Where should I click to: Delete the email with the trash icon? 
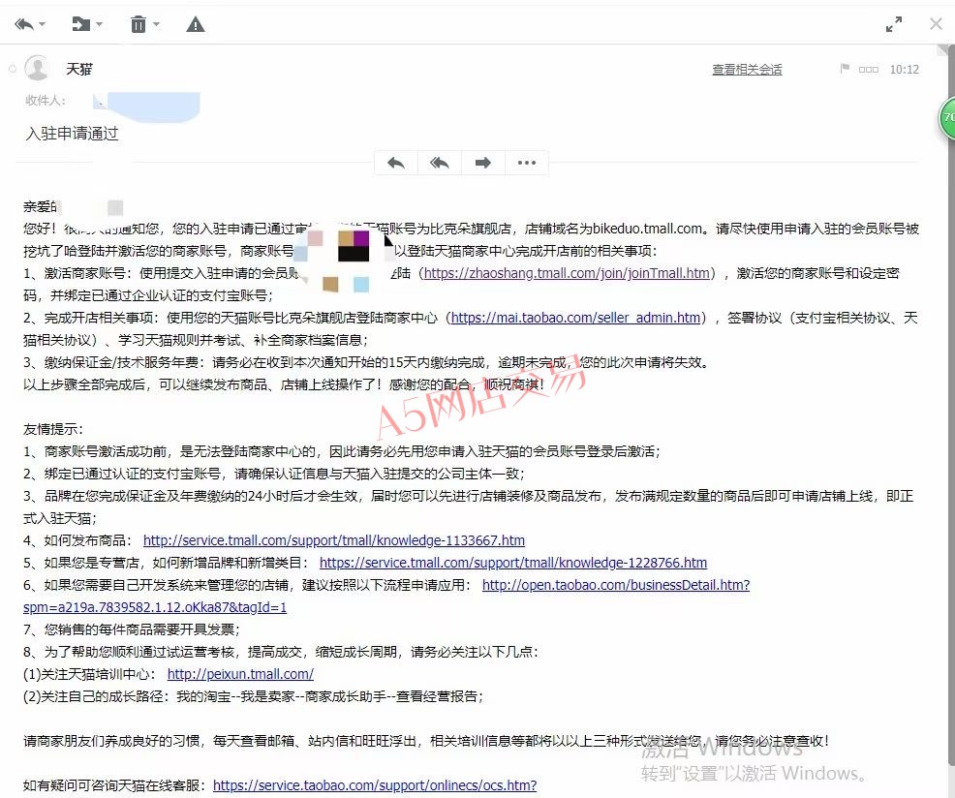pos(139,24)
